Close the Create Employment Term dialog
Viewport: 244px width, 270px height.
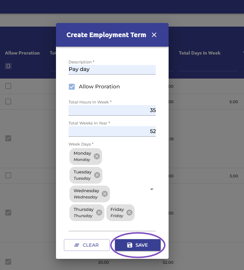pos(154,35)
